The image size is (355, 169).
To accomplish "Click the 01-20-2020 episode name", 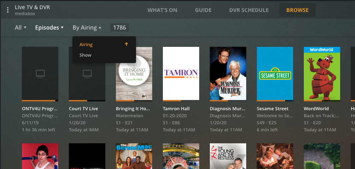I will tap(175, 116).
